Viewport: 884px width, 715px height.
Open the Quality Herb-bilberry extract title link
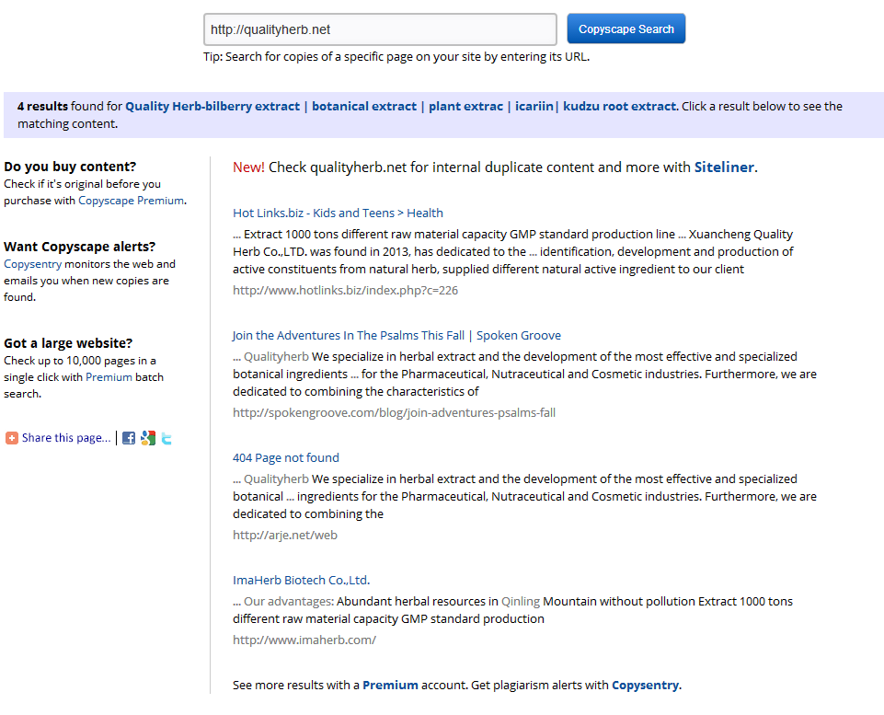coord(400,106)
